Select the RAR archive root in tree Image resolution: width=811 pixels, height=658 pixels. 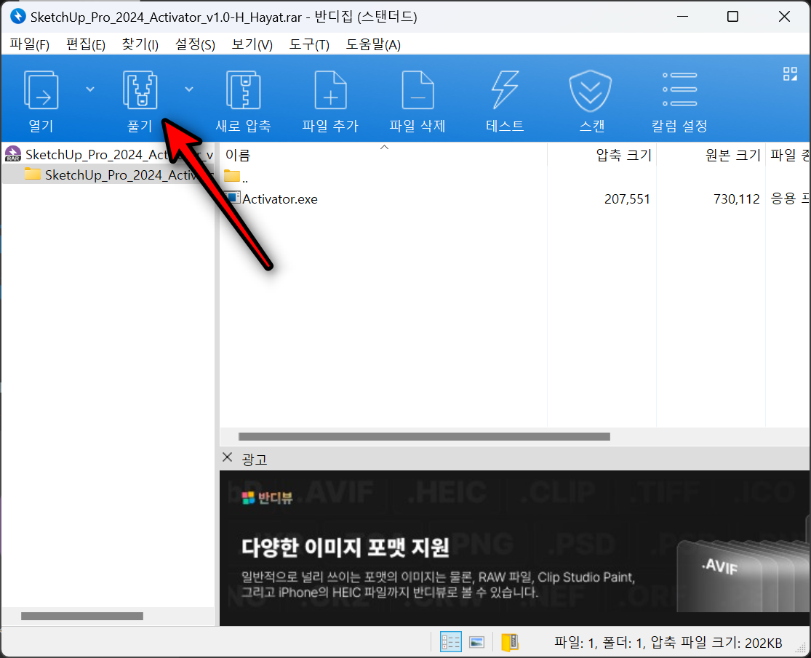(108, 155)
